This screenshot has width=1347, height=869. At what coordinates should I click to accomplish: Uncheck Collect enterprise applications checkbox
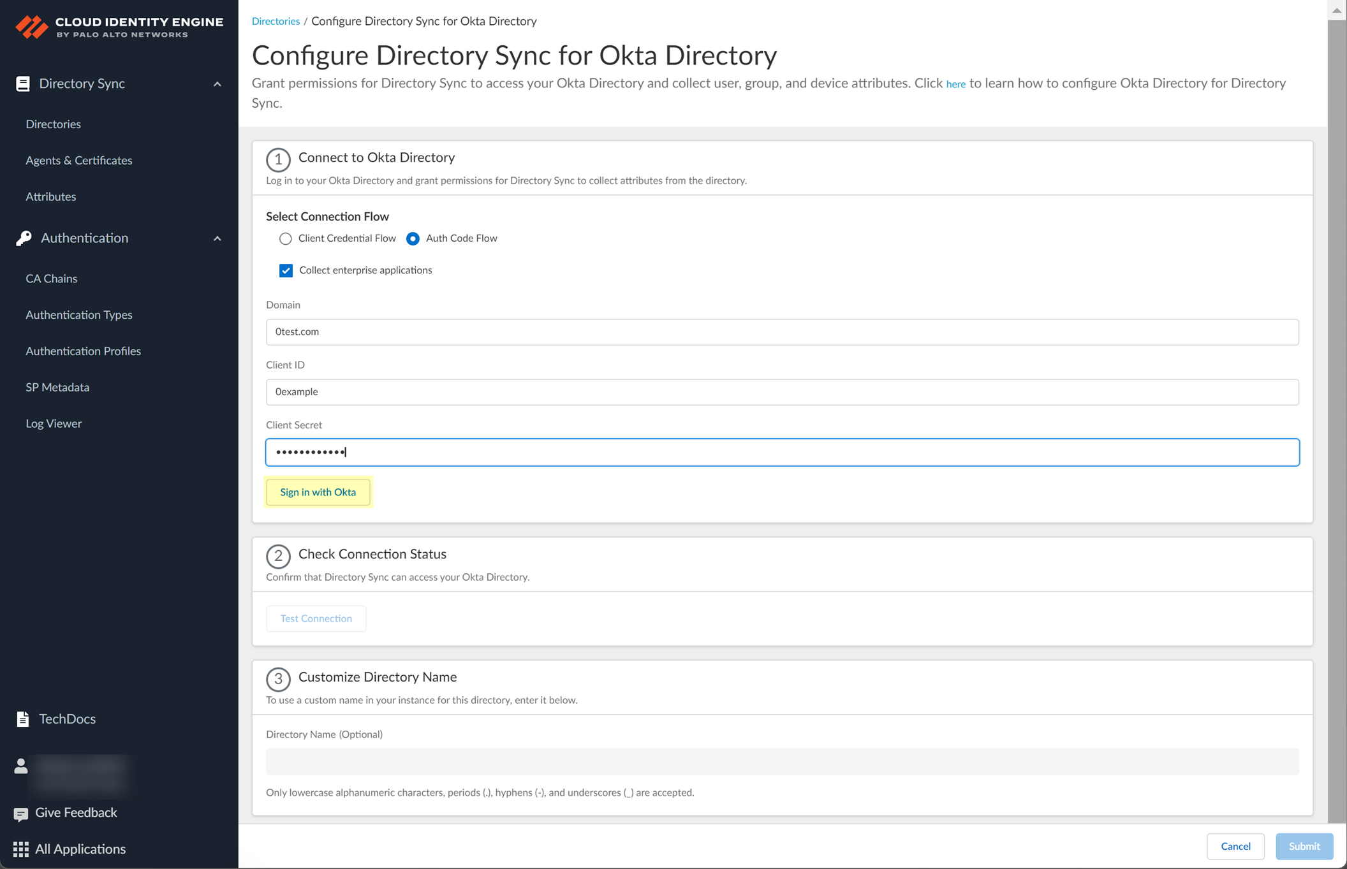286,270
